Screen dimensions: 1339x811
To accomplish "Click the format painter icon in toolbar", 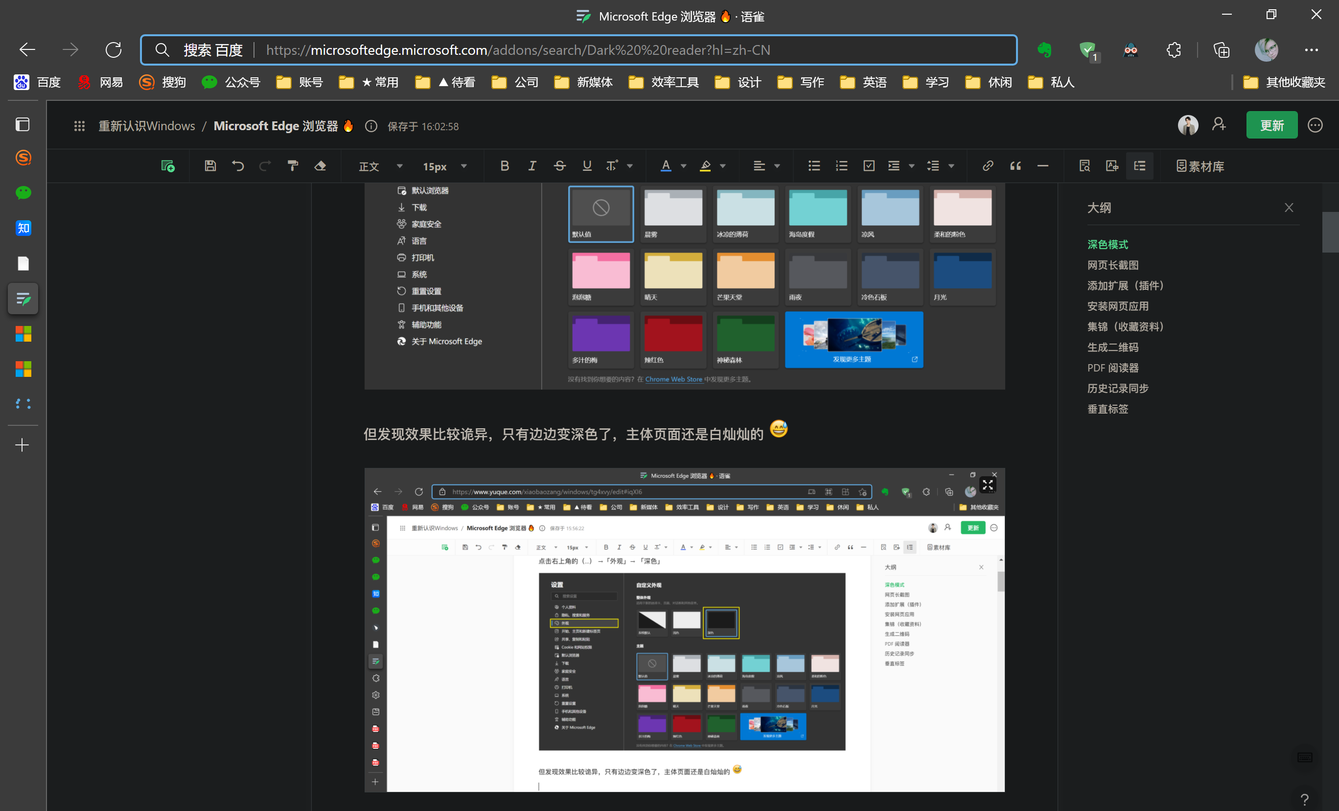I will click(x=293, y=166).
